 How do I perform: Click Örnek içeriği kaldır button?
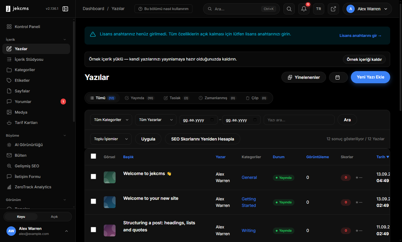coord(364,59)
